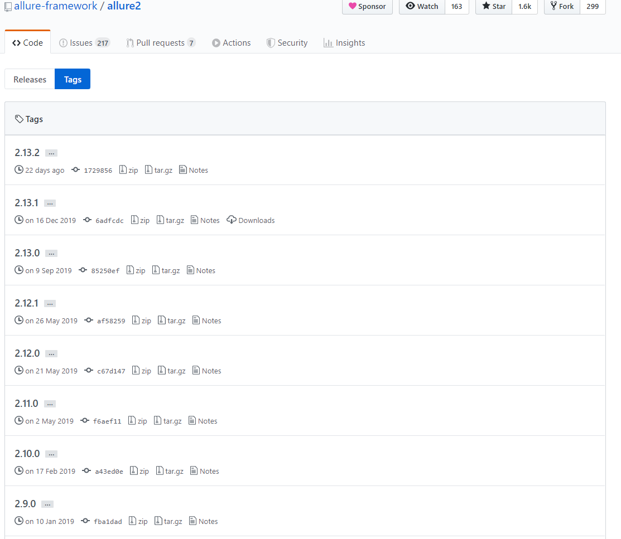Open tag 2.13.0
The image size is (621, 539).
click(x=27, y=253)
